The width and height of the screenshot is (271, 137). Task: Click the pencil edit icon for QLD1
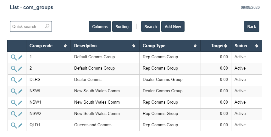click(20, 125)
